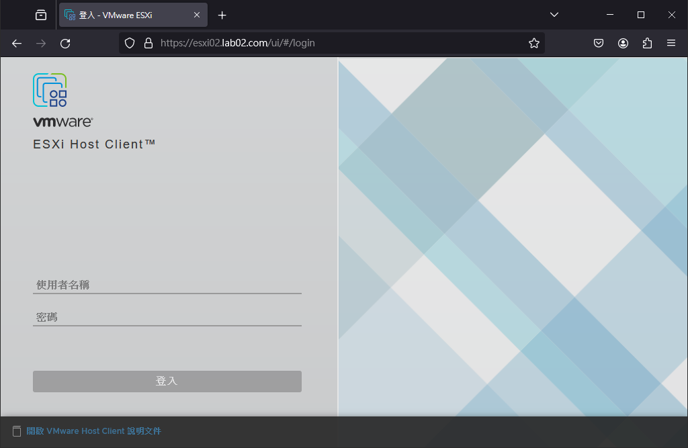Go back to the previous page

pyautogui.click(x=17, y=44)
